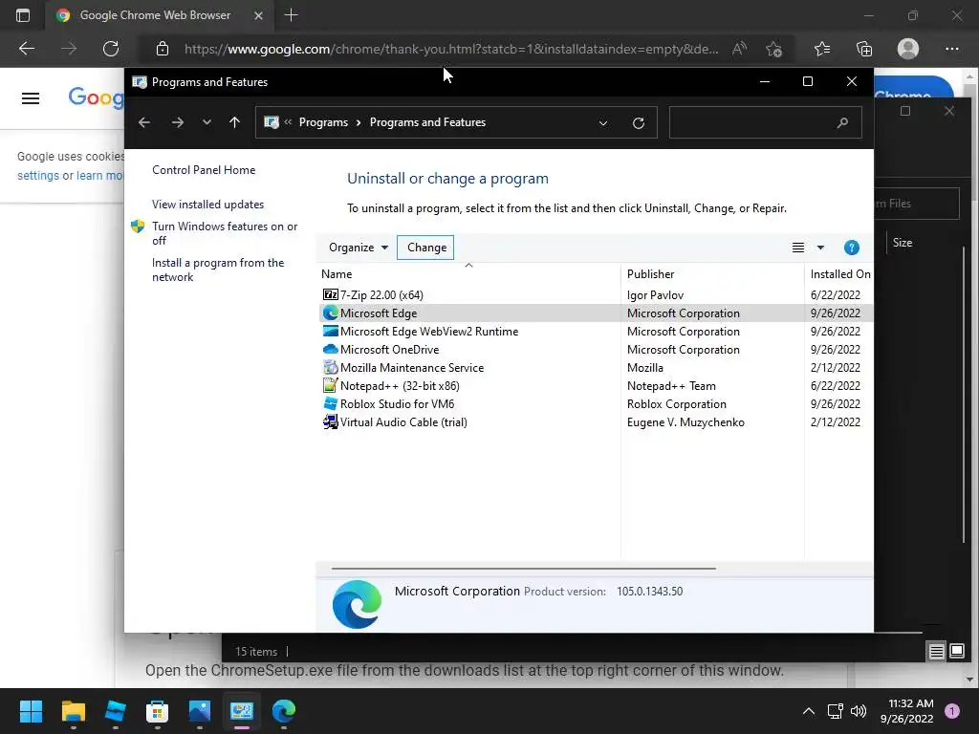Open the Edge tab actions menu icon
Viewport: 979px width, 734px height.
point(23,15)
